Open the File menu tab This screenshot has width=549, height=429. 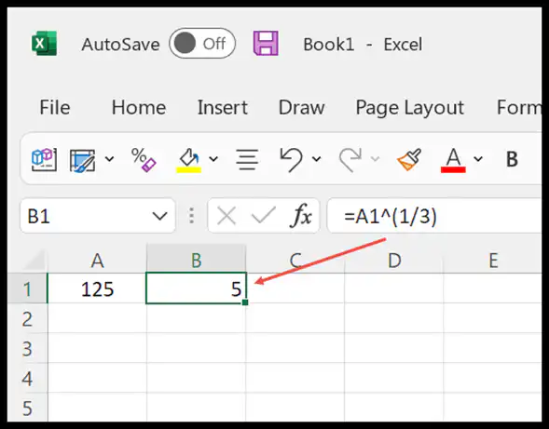[x=55, y=107]
